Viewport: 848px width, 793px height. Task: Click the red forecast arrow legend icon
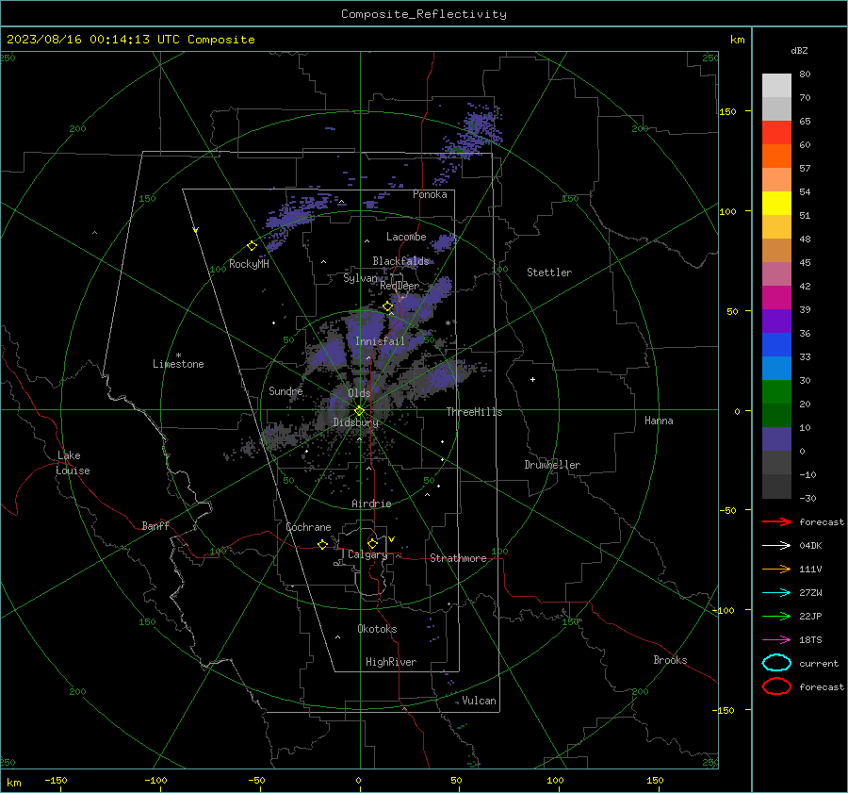[776, 521]
